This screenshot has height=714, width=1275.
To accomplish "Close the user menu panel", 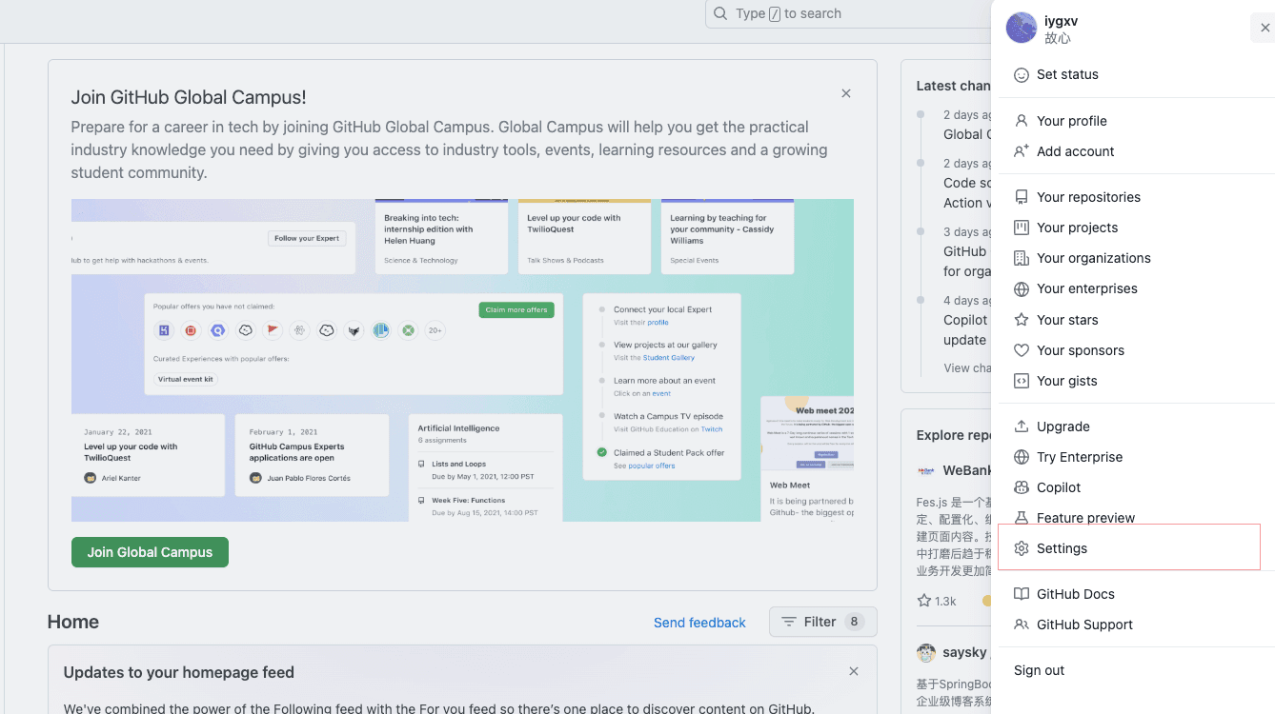I will point(1265,28).
